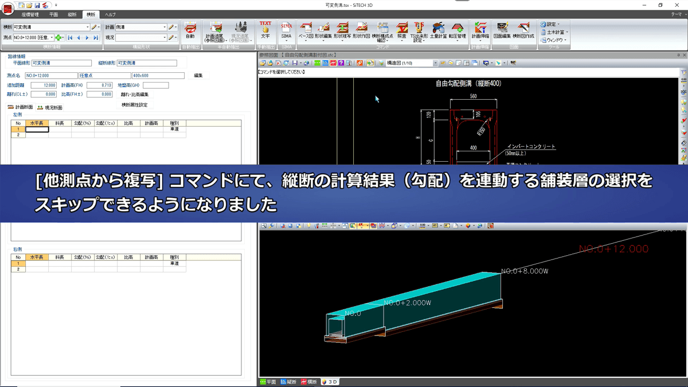This screenshot has width=688, height=387.
Task: Jump to first station with navigation arrow
Action: (x=70, y=38)
